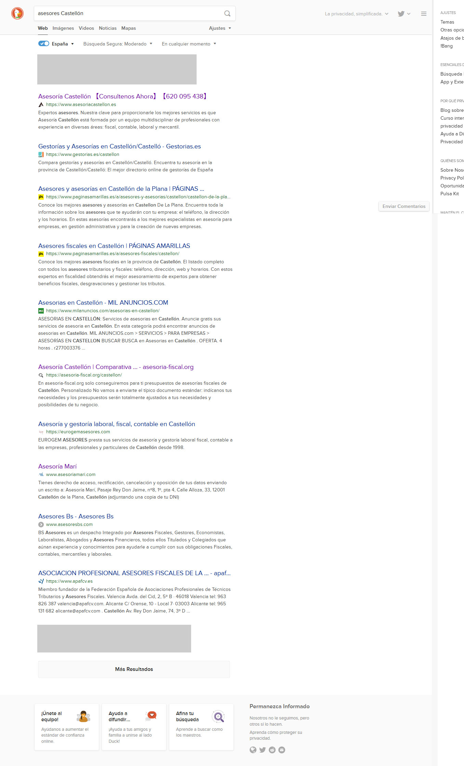Click the search magnifier icon
The image size is (464, 766).
click(x=227, y=13)
